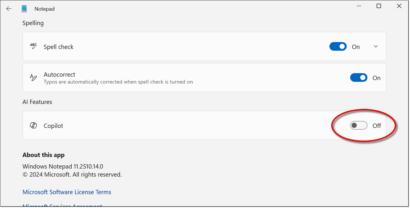The image size is (410, 208).
Task: Click the ABC spell check icon
Action: 33,46
